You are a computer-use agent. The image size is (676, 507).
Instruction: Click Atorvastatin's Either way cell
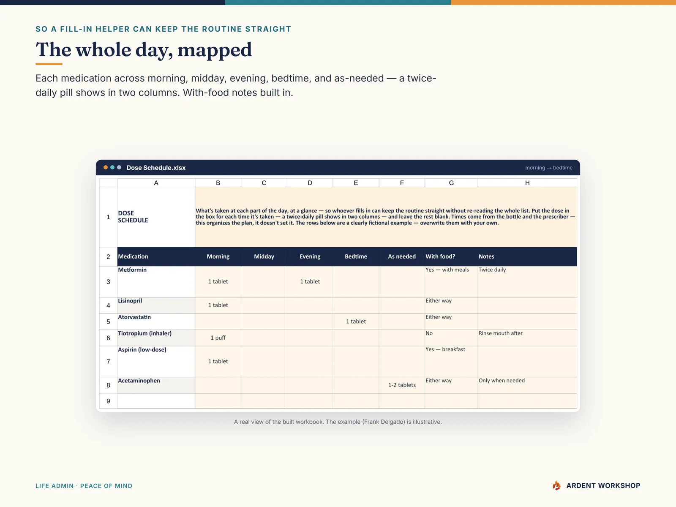coord(451,322)
